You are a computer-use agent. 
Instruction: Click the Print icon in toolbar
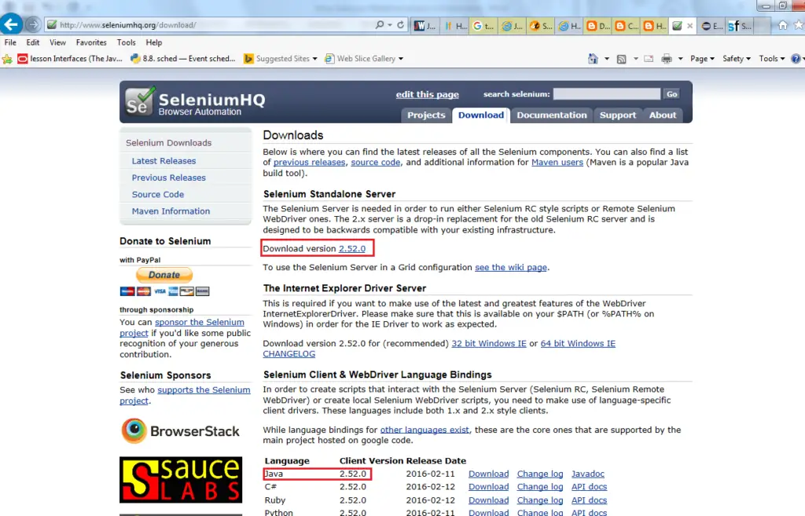coord(667,59)
